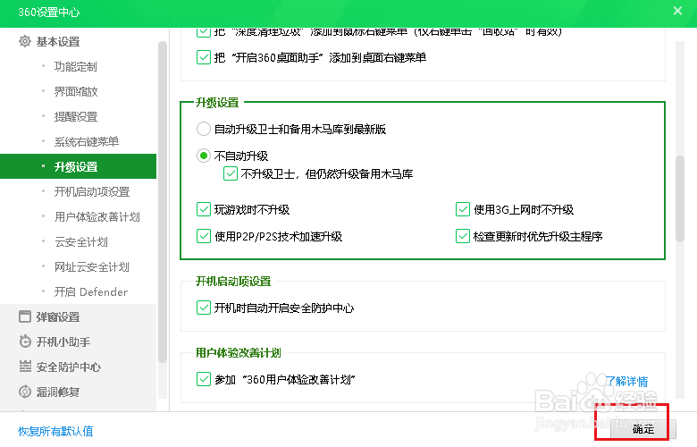
Task: Click the 用户体验改善计划 group heading in content
Action: [239, 353]
